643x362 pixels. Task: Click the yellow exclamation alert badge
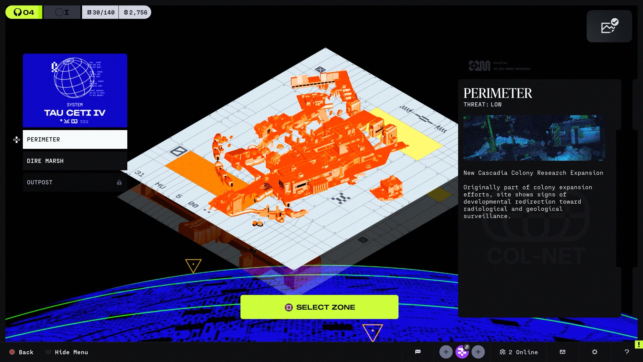click(x=638, y=344)
